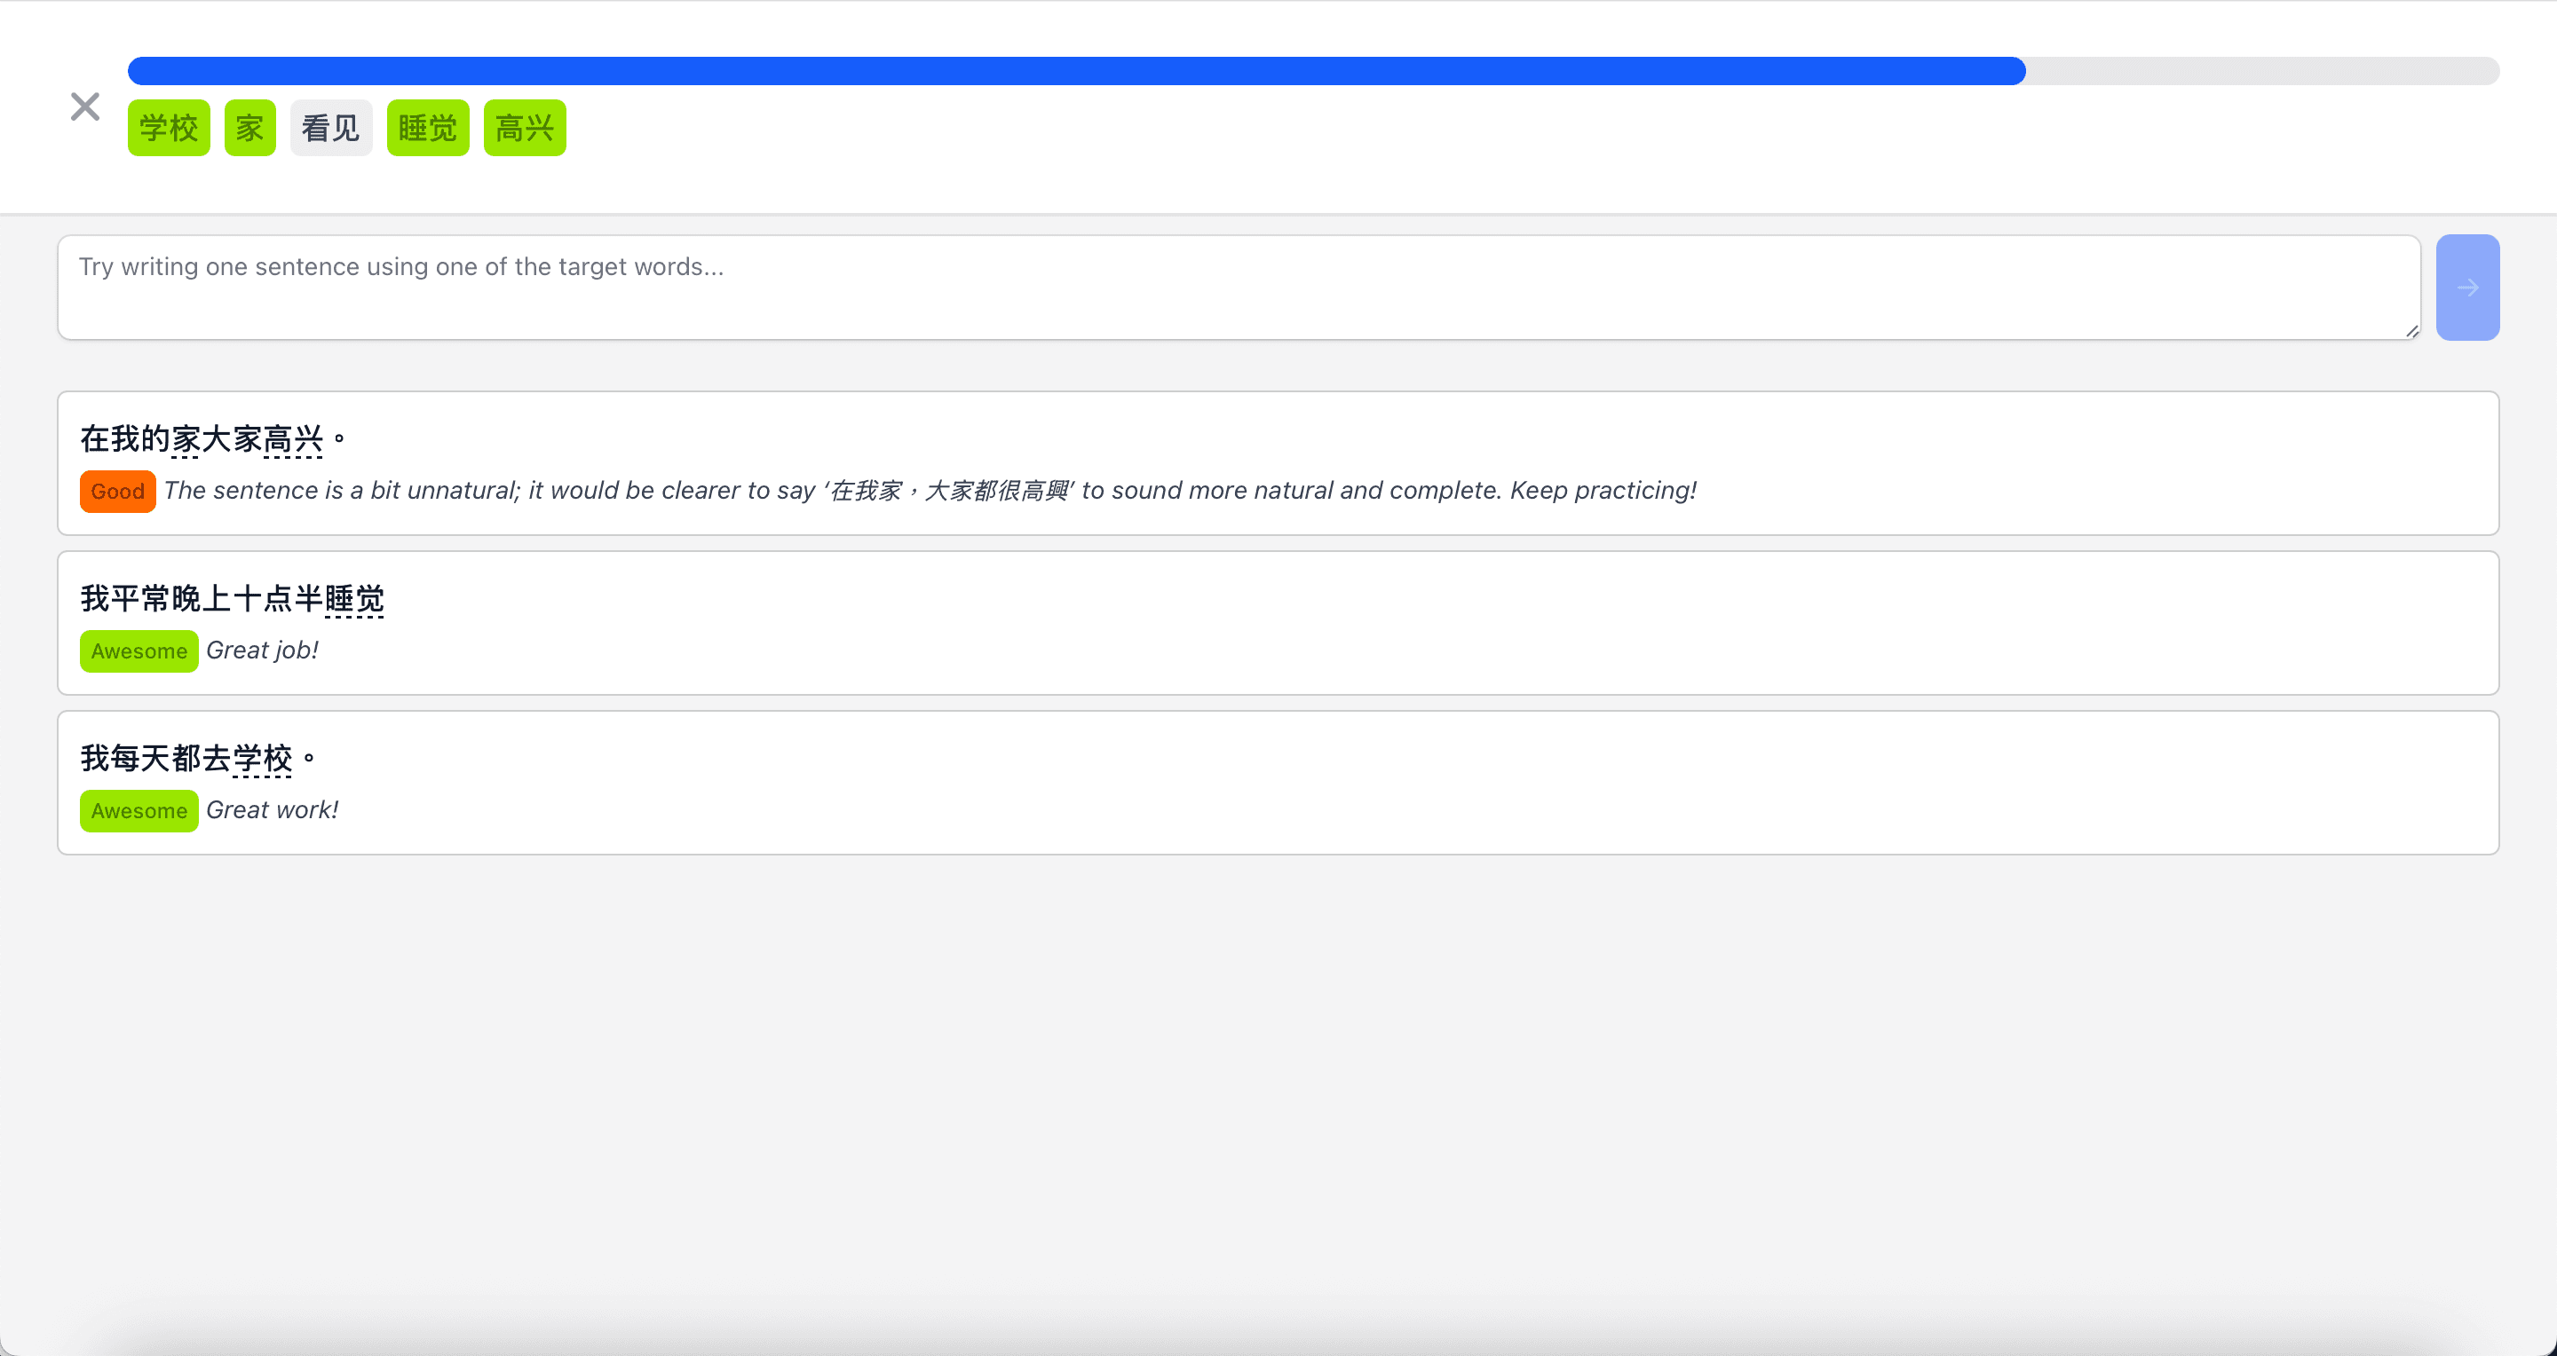This screenshot has width=2557, height=1356.
Task: Click the Awesome badge beside Great work
Action: click(x=139, y=810)
